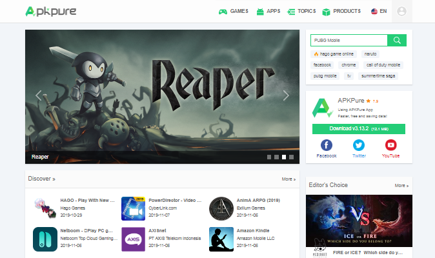The width and height of the screenshot is (435, 258).
Task: Open the HAGO app icon
Action: (45, 208)
